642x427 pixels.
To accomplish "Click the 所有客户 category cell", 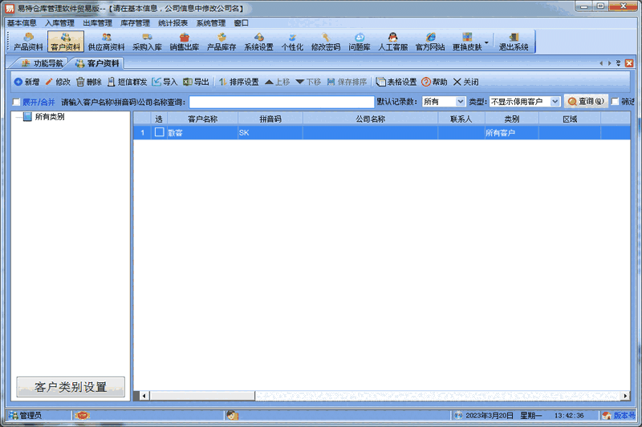I will (512, 133).
